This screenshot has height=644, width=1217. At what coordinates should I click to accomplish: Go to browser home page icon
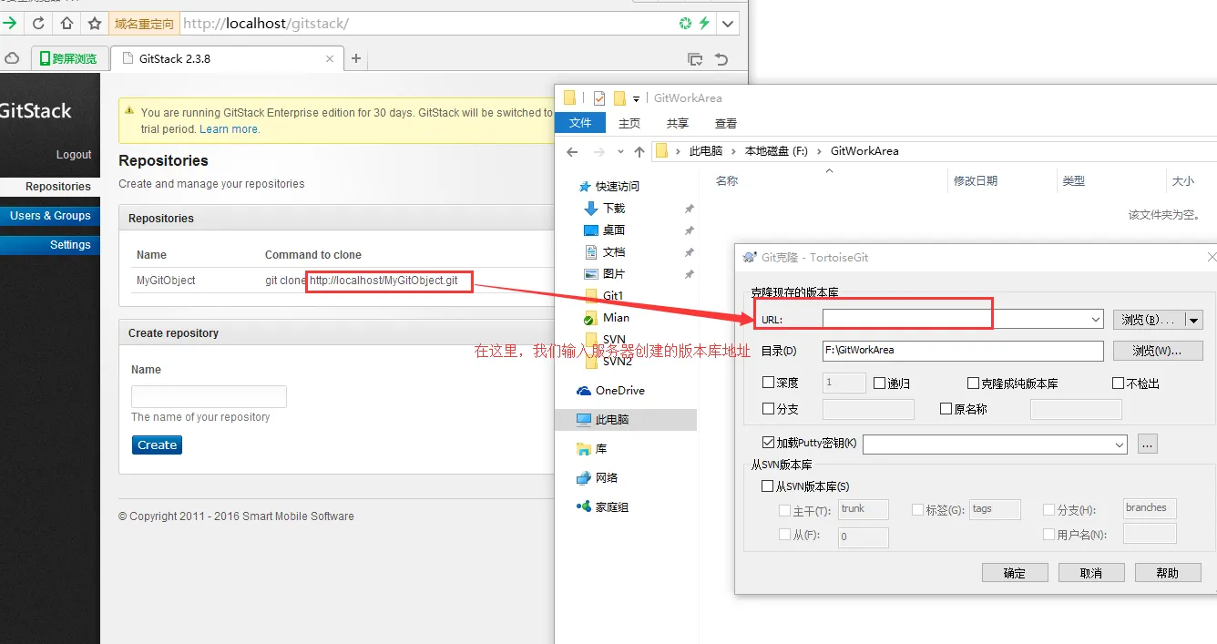[x=66, y=24]
